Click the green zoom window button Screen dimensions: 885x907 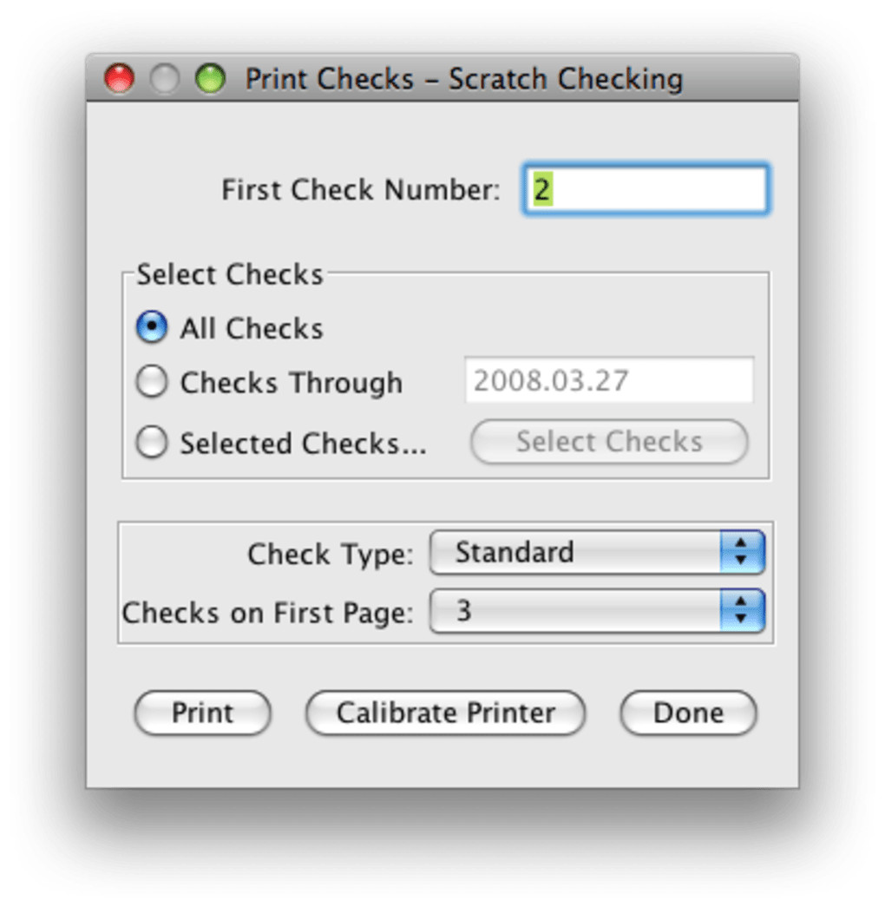(210, 80)
